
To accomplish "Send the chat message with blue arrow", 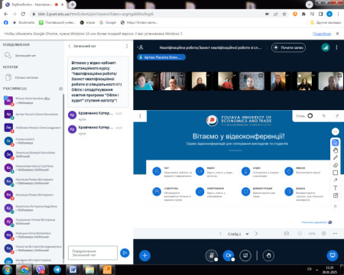I will 125,253.
